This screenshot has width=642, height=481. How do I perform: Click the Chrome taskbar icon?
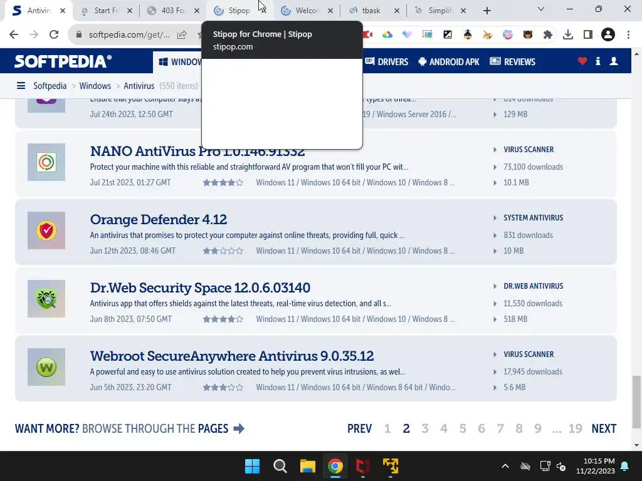335,466
